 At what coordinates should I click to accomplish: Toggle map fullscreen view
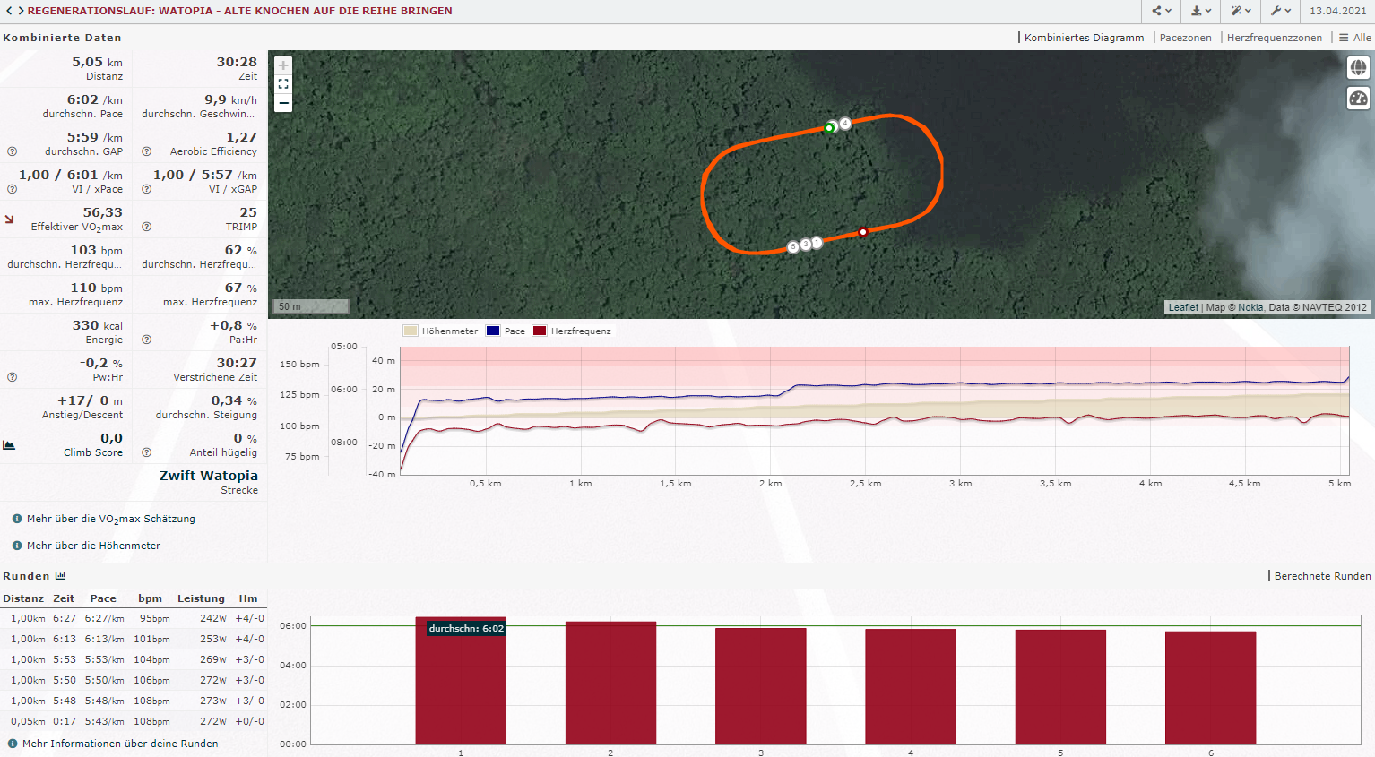pos(283,84)
